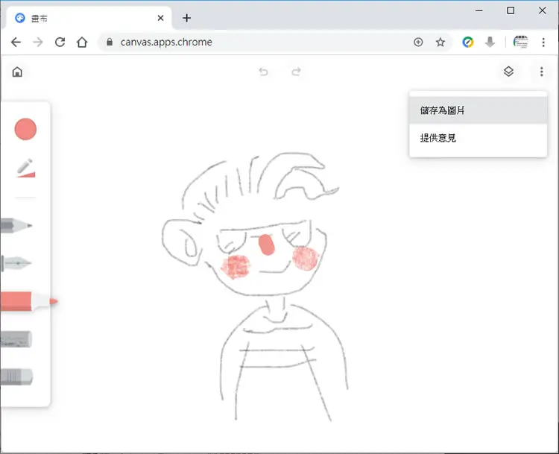Image resolution: width=559 pixels, height=454 pixels.
Task: Open the Chrome browser three-dot menu
Action: [543, 42]
